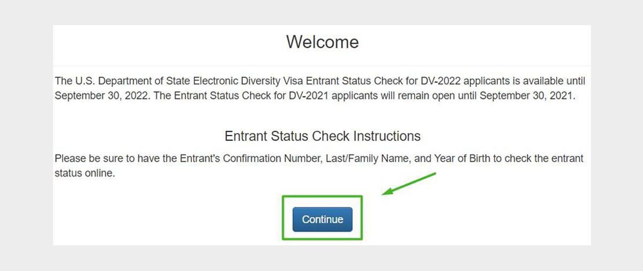Click 'applicants is available until' text
Viewport: 643px width, 271px height.
pyautogui.click(x=525, y=82)
